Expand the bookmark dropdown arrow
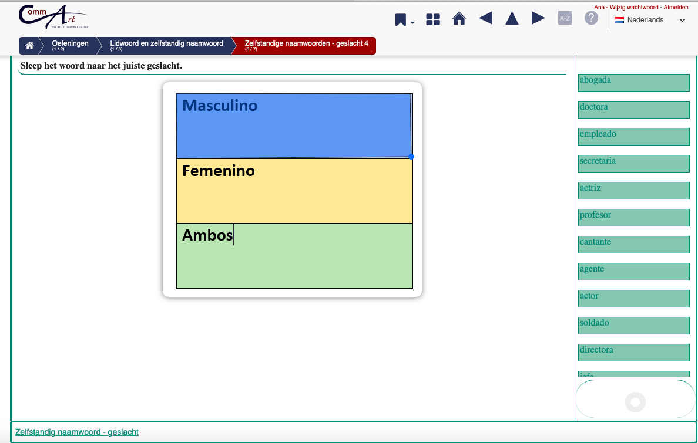 click(412, 23)
